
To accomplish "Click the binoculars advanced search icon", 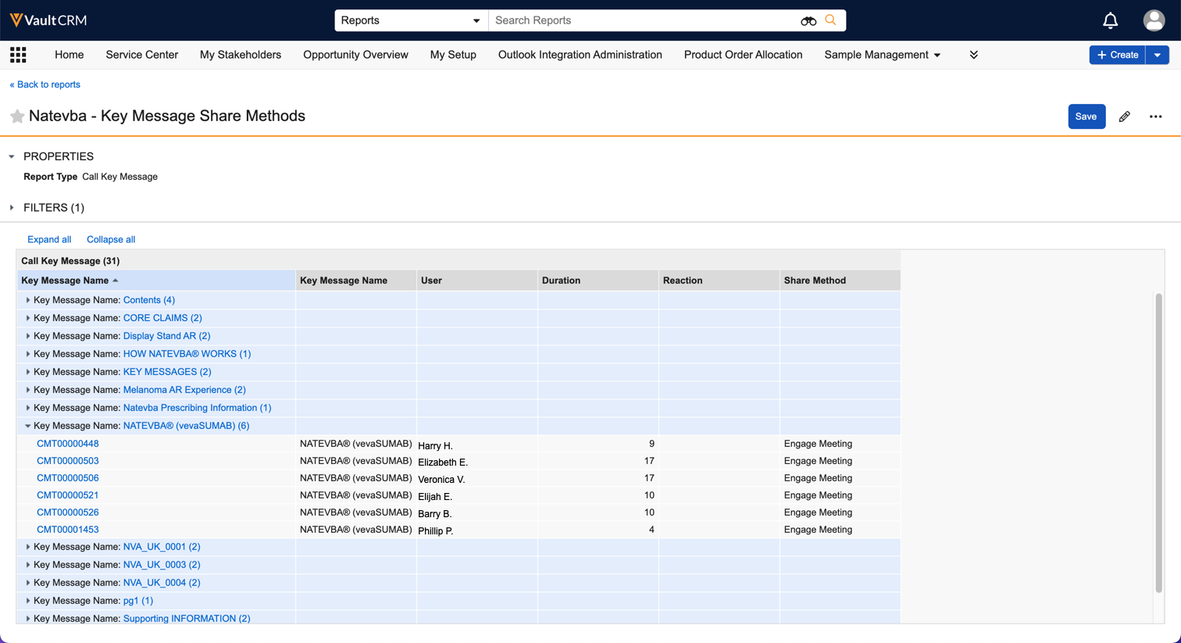I will click(808, 21).
